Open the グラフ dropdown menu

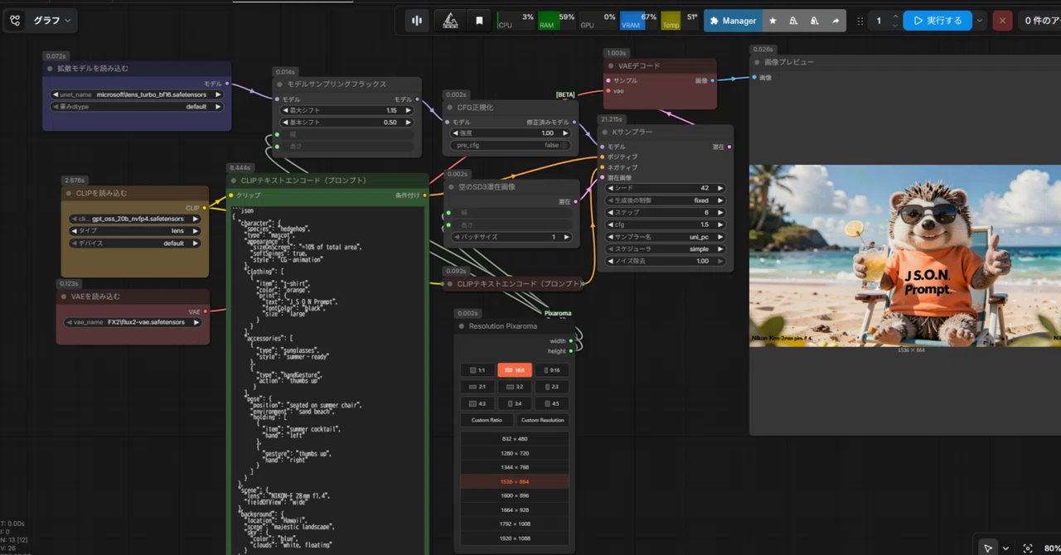point(51,21)
